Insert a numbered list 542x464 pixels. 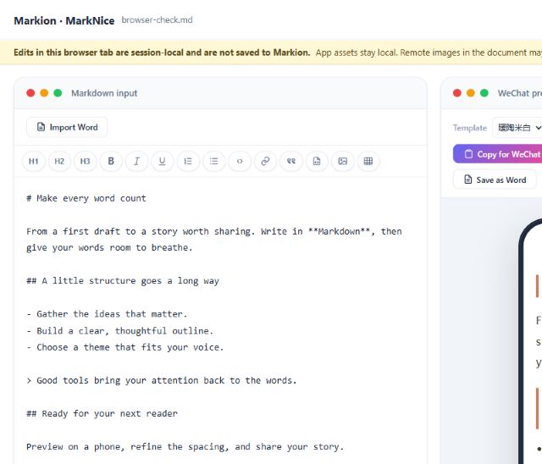[x=188, y=161]
